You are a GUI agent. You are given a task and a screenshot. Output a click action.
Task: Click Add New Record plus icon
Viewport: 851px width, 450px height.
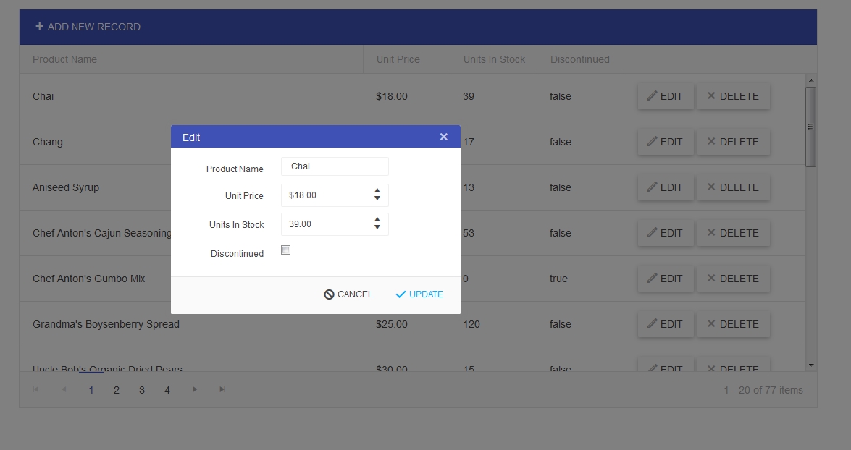pos(40,27)
